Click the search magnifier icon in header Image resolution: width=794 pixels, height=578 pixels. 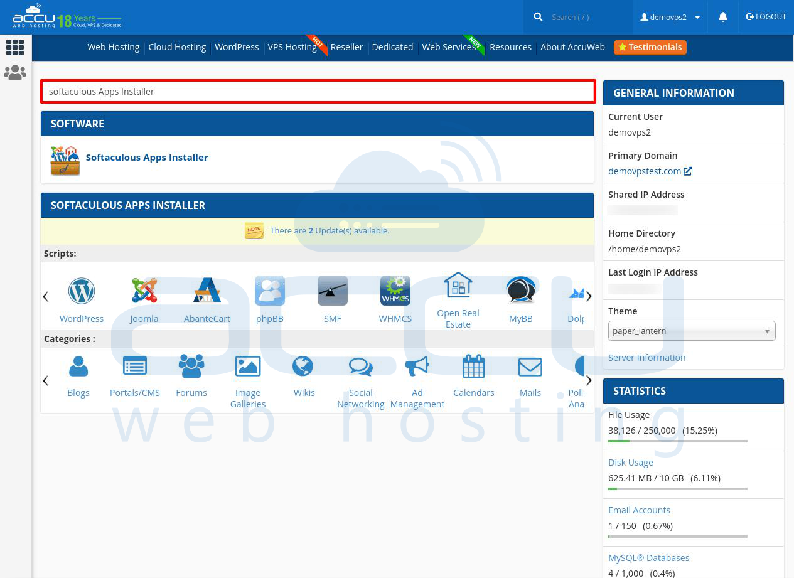538,17
